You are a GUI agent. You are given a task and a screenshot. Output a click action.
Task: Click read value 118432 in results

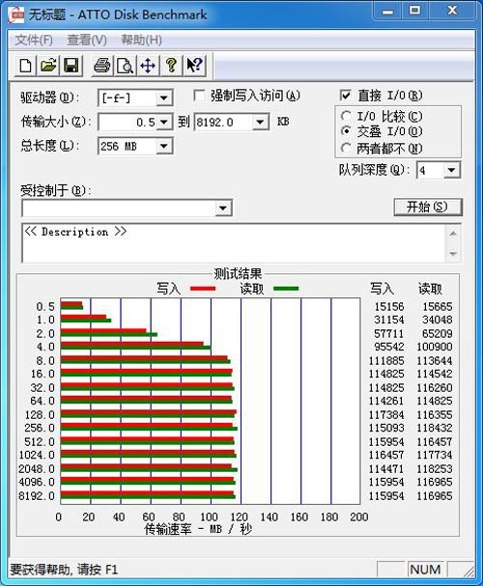coord(435,428)
